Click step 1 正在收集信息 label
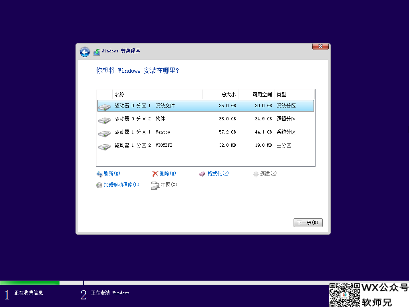Image resolution: width=409 pixels, height=307 pixels. 28,293
